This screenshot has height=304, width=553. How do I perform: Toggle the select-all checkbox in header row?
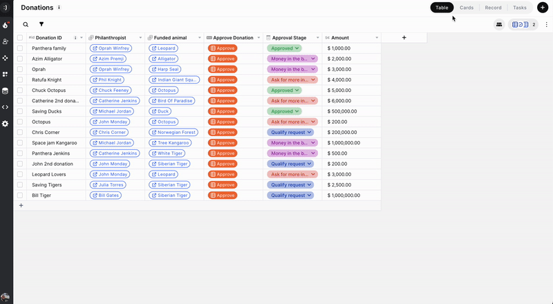20,38
